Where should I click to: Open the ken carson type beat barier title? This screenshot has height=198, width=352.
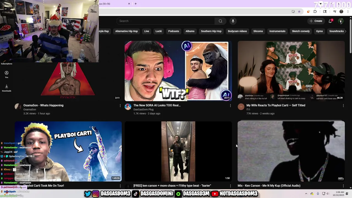coord(172,186)
